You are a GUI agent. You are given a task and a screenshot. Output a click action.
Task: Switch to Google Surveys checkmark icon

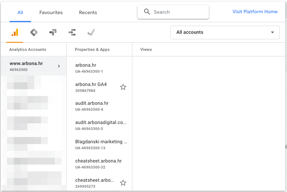pyautogui.click(x=91, y=32)
